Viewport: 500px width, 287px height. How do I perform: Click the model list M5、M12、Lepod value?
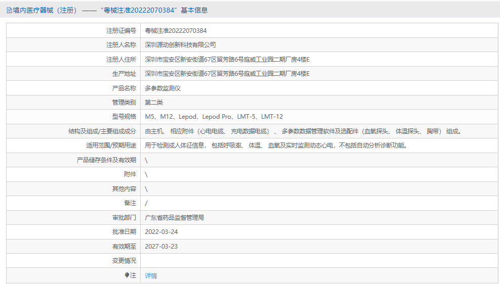tap(214, 117)
